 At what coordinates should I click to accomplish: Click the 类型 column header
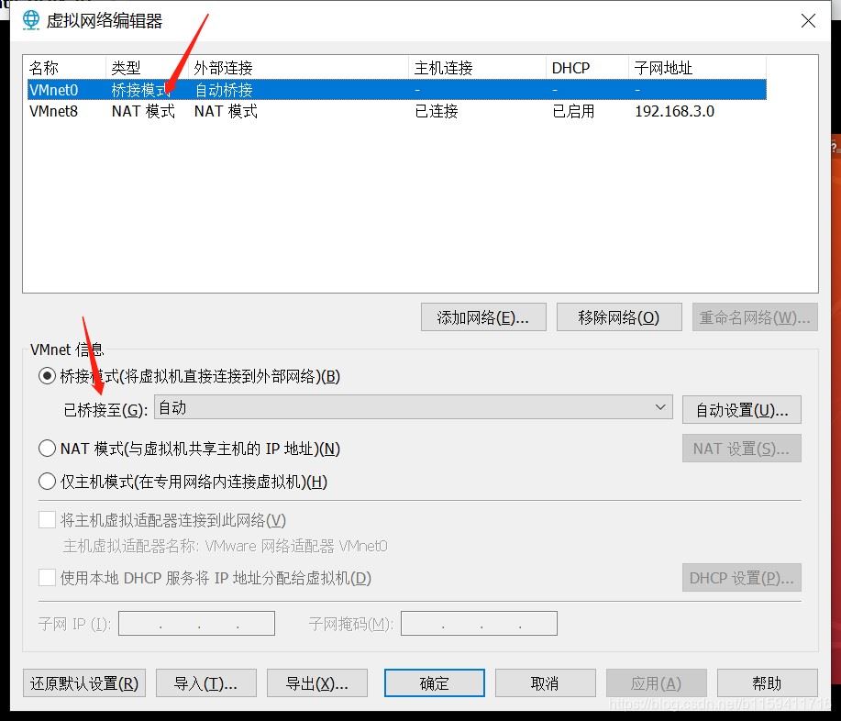click(x=148, y=68)
